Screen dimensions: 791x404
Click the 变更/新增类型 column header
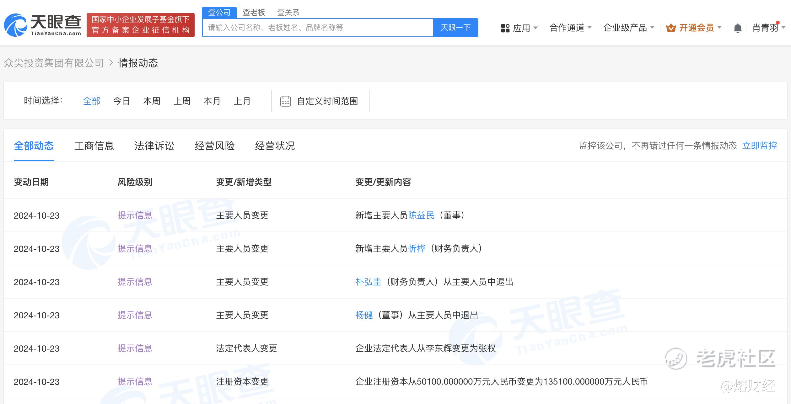pyautogui.click(x=244, y=182)
